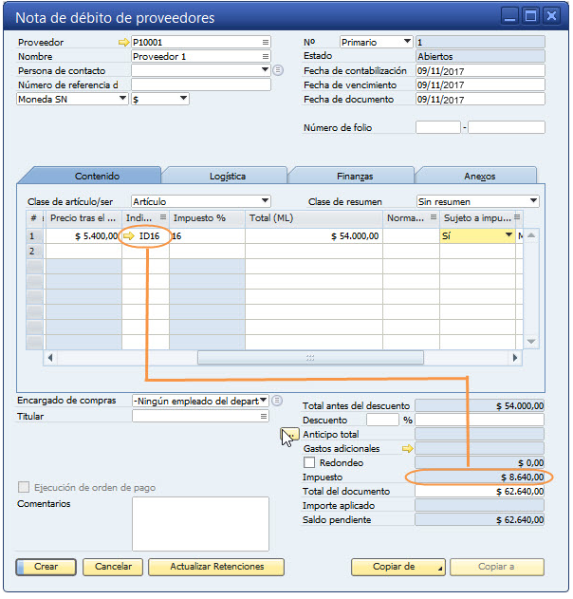Click the yellow arrow in the ID16 cell
This screenshot has width=573, height=599.
click(x=130, y=235)
